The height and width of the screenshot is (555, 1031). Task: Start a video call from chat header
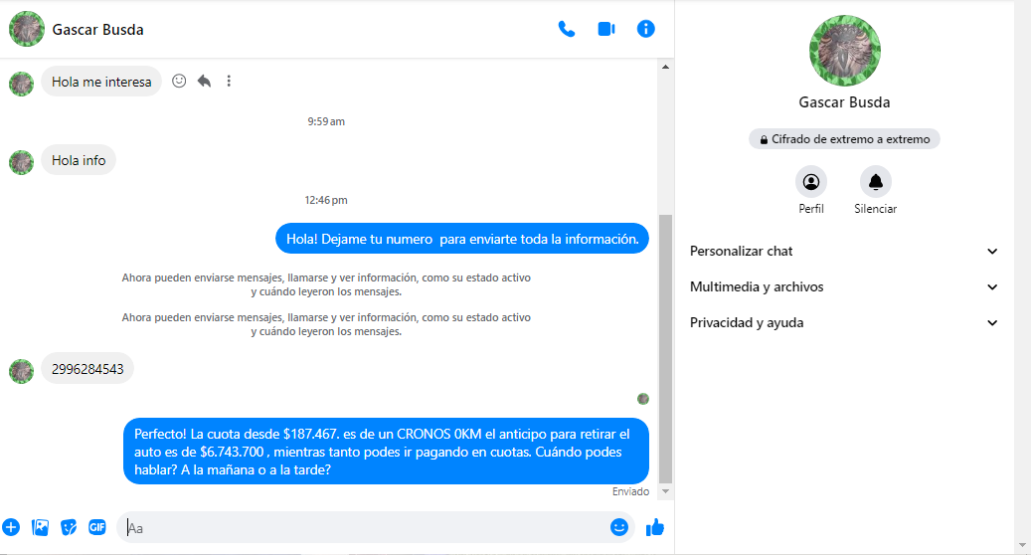pyautogui.click(x=606, y=29)
